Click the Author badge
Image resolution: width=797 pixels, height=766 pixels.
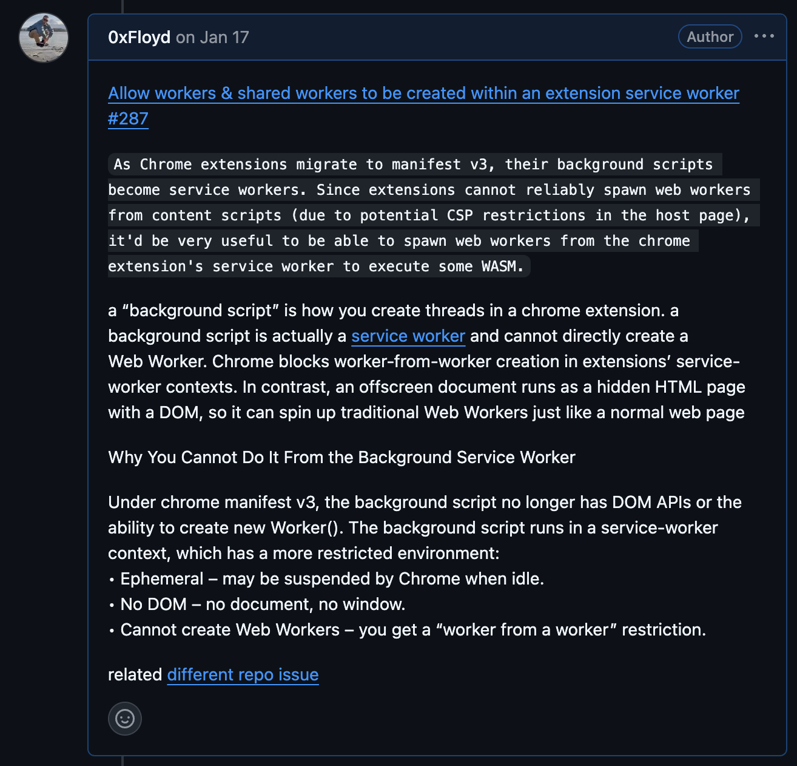[710, 37]
